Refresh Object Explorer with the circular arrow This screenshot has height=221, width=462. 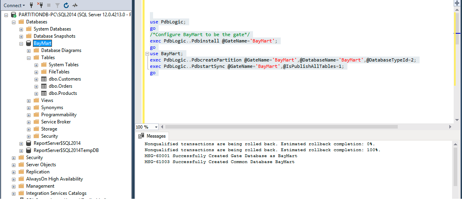[66, 5]
